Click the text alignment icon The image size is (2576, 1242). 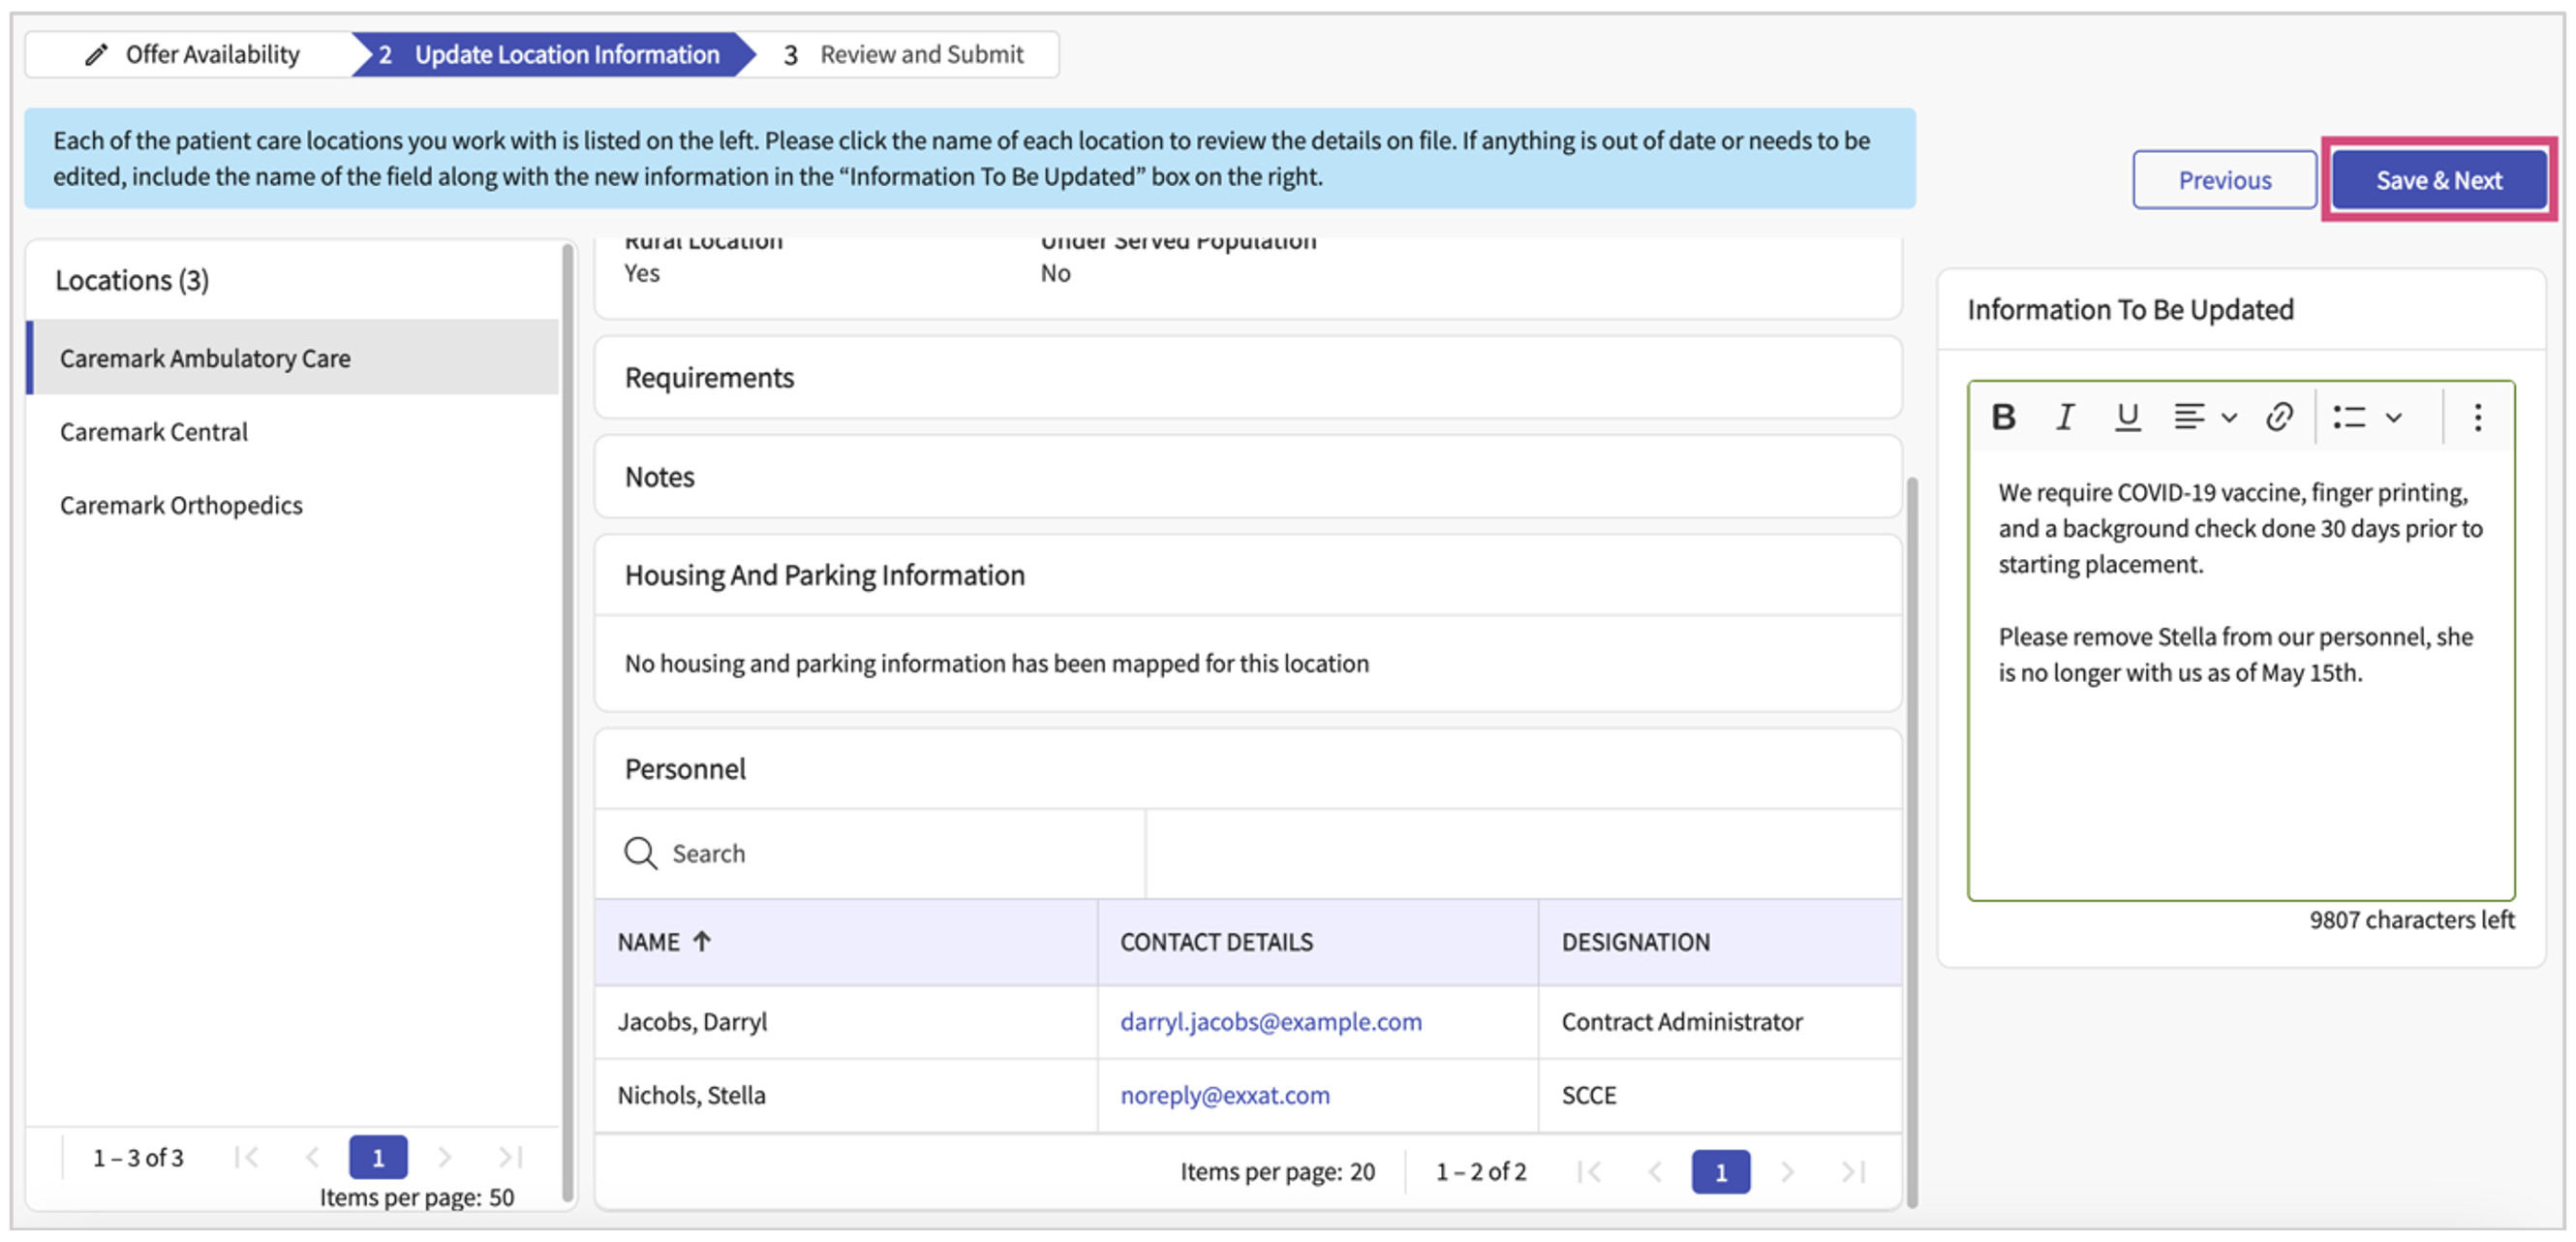[x=2189, y=417]
